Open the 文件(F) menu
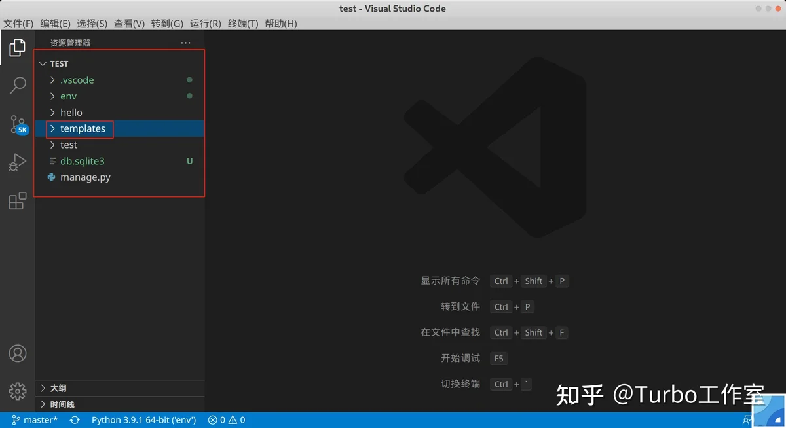The width and height of the screenshot is (786, 428). point(18,24)
